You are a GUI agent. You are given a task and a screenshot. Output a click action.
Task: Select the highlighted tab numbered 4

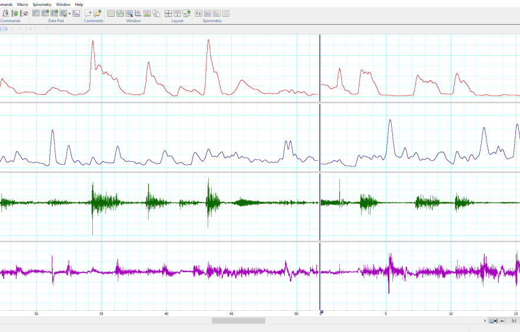(x=4, y=29)
